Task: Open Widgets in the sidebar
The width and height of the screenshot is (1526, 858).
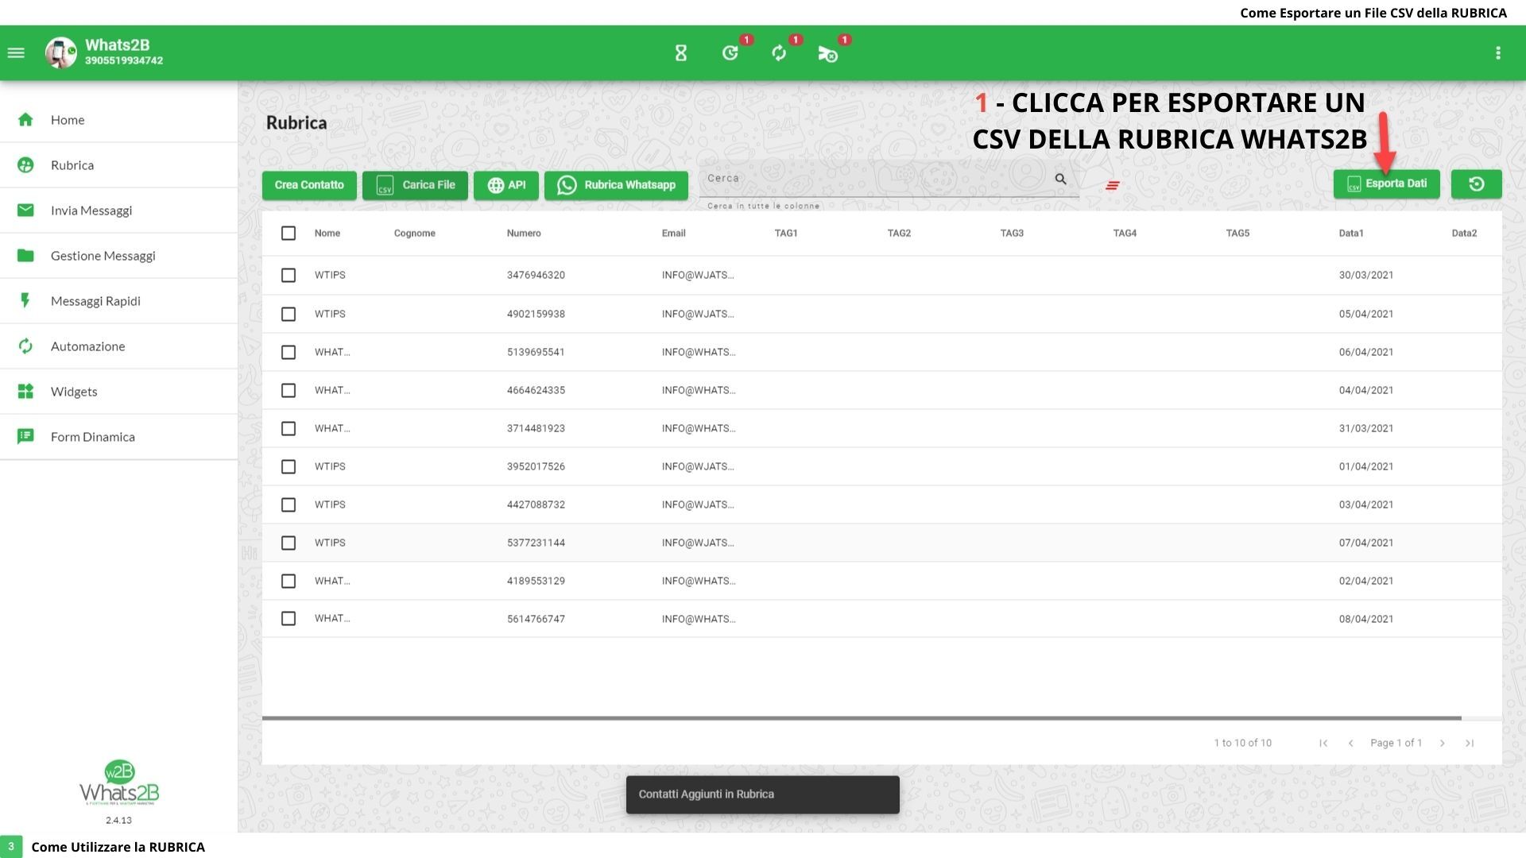Action: point(119,392)
